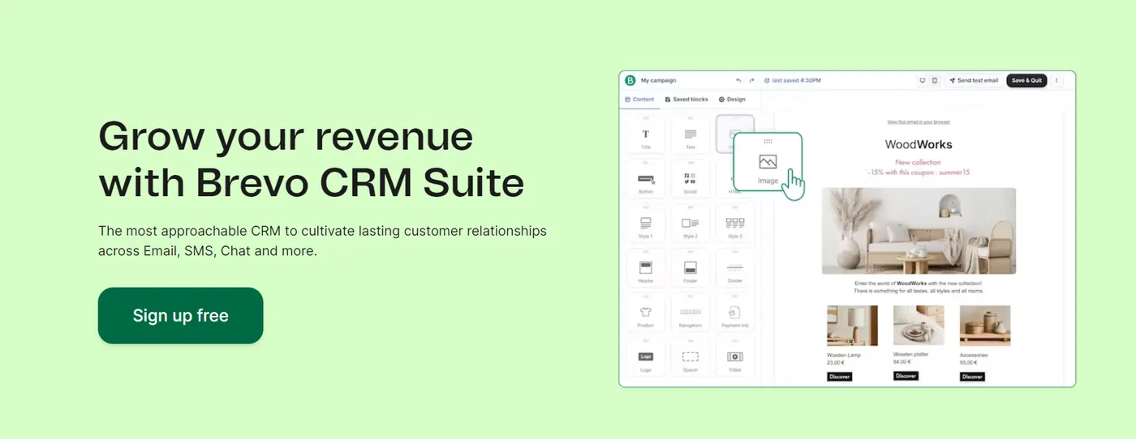
Task: Click Enter the world of WoodWorks text
Action: [x=919, y=287]
